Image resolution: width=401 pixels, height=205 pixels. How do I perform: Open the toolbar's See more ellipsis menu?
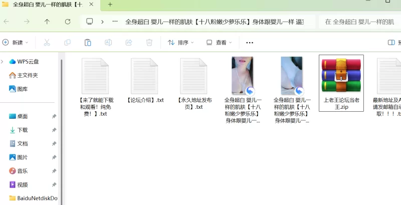pos(250,43)
